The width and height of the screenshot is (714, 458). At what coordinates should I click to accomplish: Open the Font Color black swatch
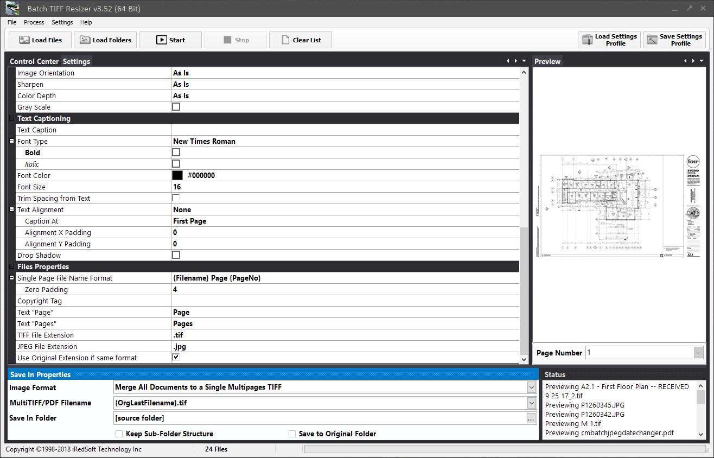(x=177, y=175)
